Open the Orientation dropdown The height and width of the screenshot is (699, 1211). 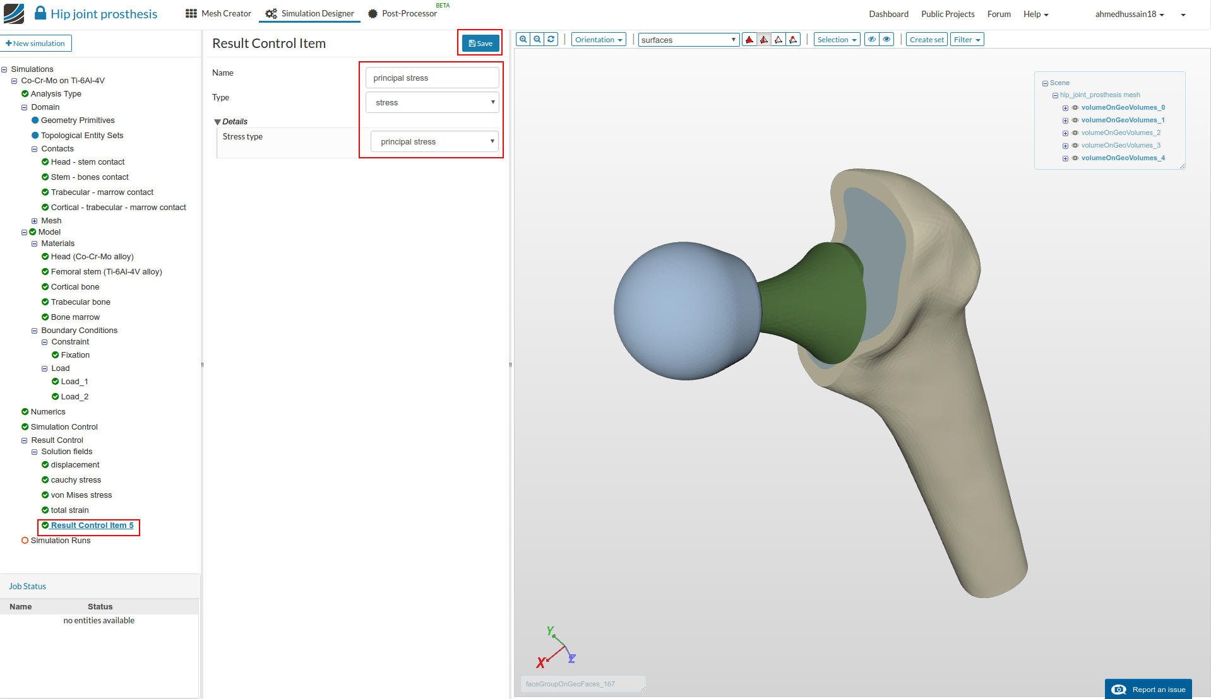[599, 40]
